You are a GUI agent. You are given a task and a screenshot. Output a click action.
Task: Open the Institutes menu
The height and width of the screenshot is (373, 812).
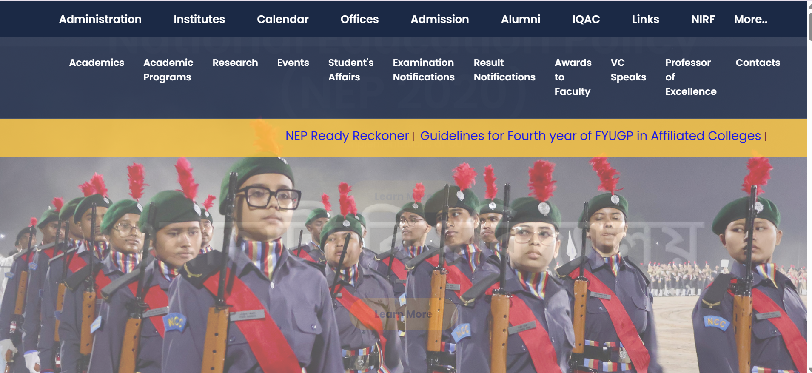[x=199, y=19]
